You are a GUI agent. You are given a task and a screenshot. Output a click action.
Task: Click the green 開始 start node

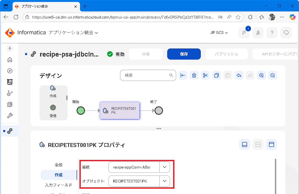pyautogui.click(x=81, y=111)
